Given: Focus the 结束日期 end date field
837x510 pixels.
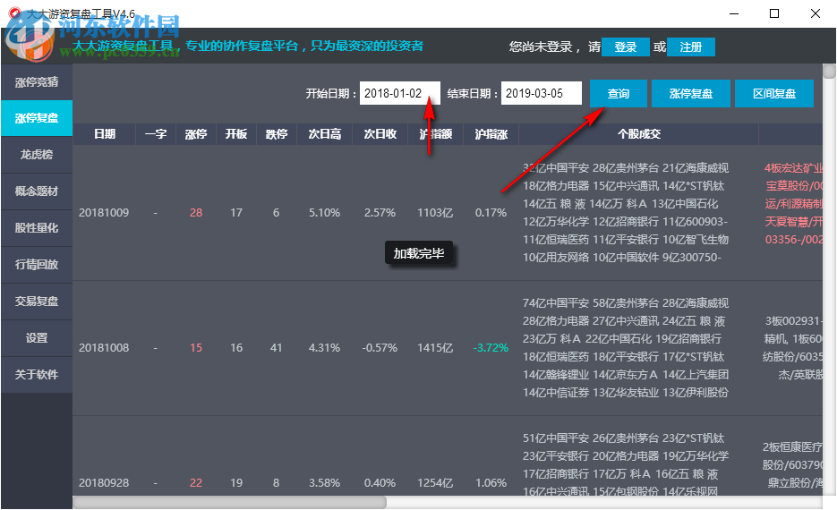Looking at the screenshot, I should 542,93.
